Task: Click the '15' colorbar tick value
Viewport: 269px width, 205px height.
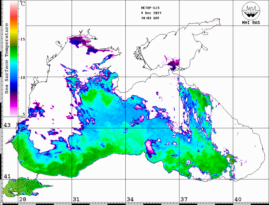Action: pyautogui.click(x=23, y=39)
